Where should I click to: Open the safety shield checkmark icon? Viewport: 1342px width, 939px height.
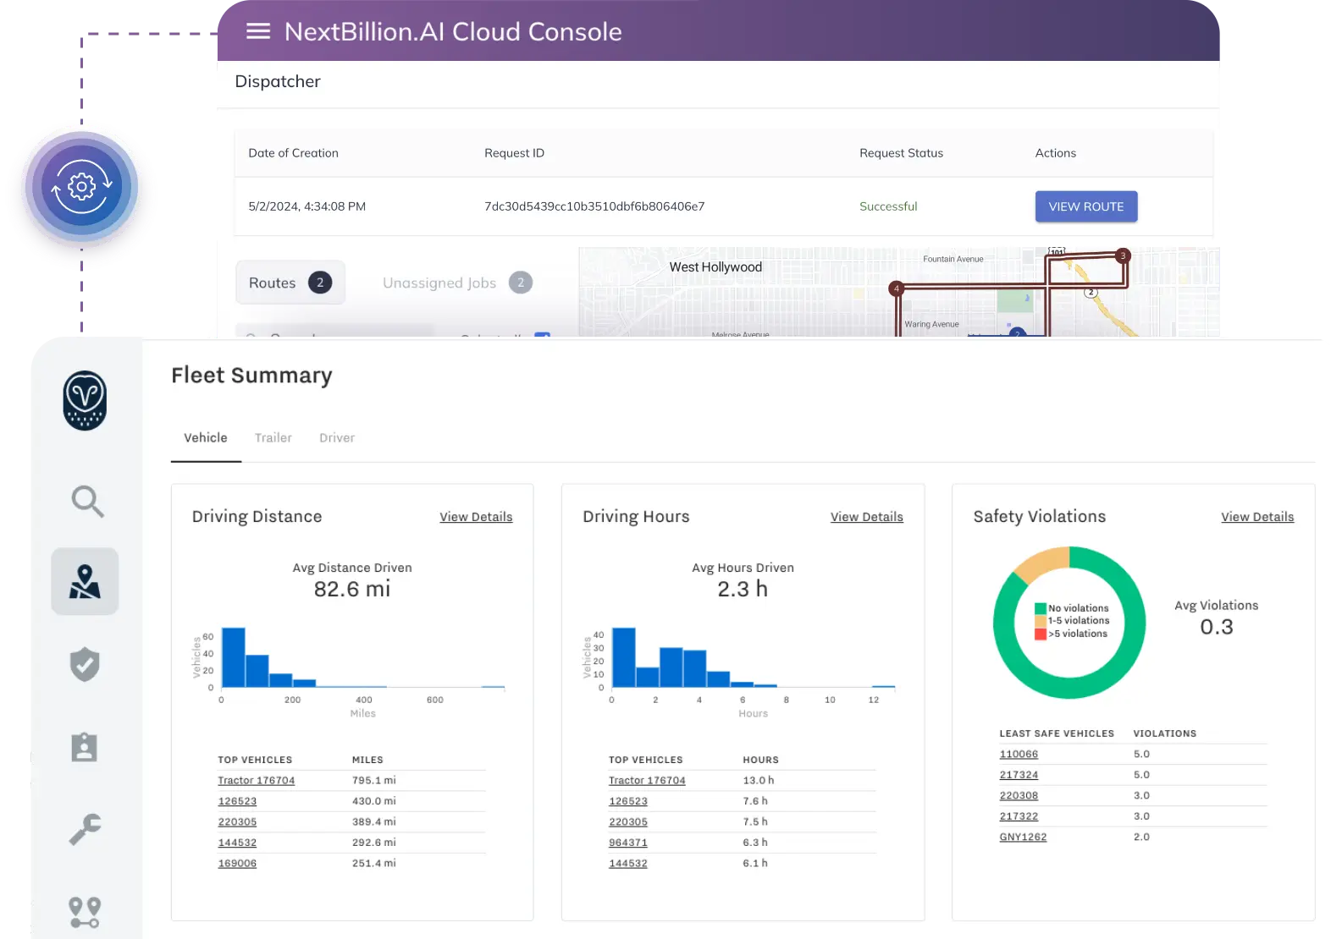[85, 665]
